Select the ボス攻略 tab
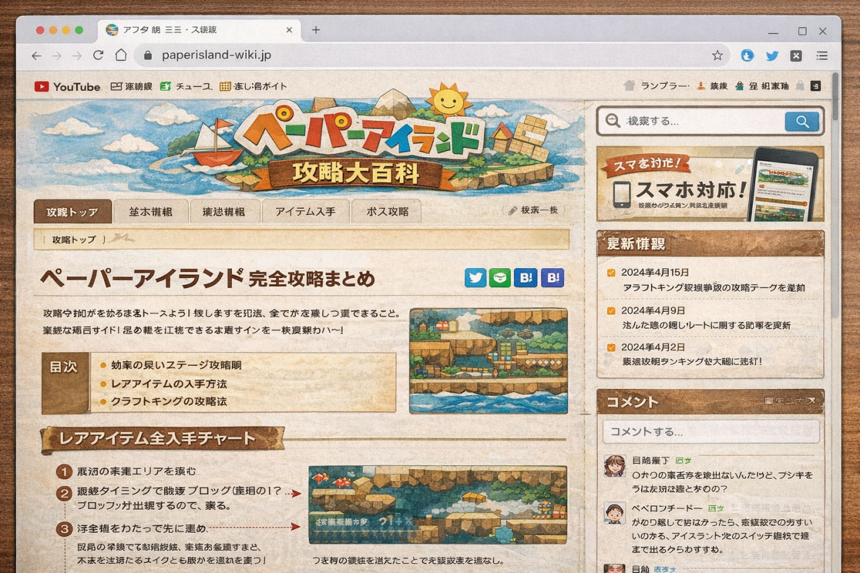Viewport: 860px width, 573px height. (x=387, y=212)
